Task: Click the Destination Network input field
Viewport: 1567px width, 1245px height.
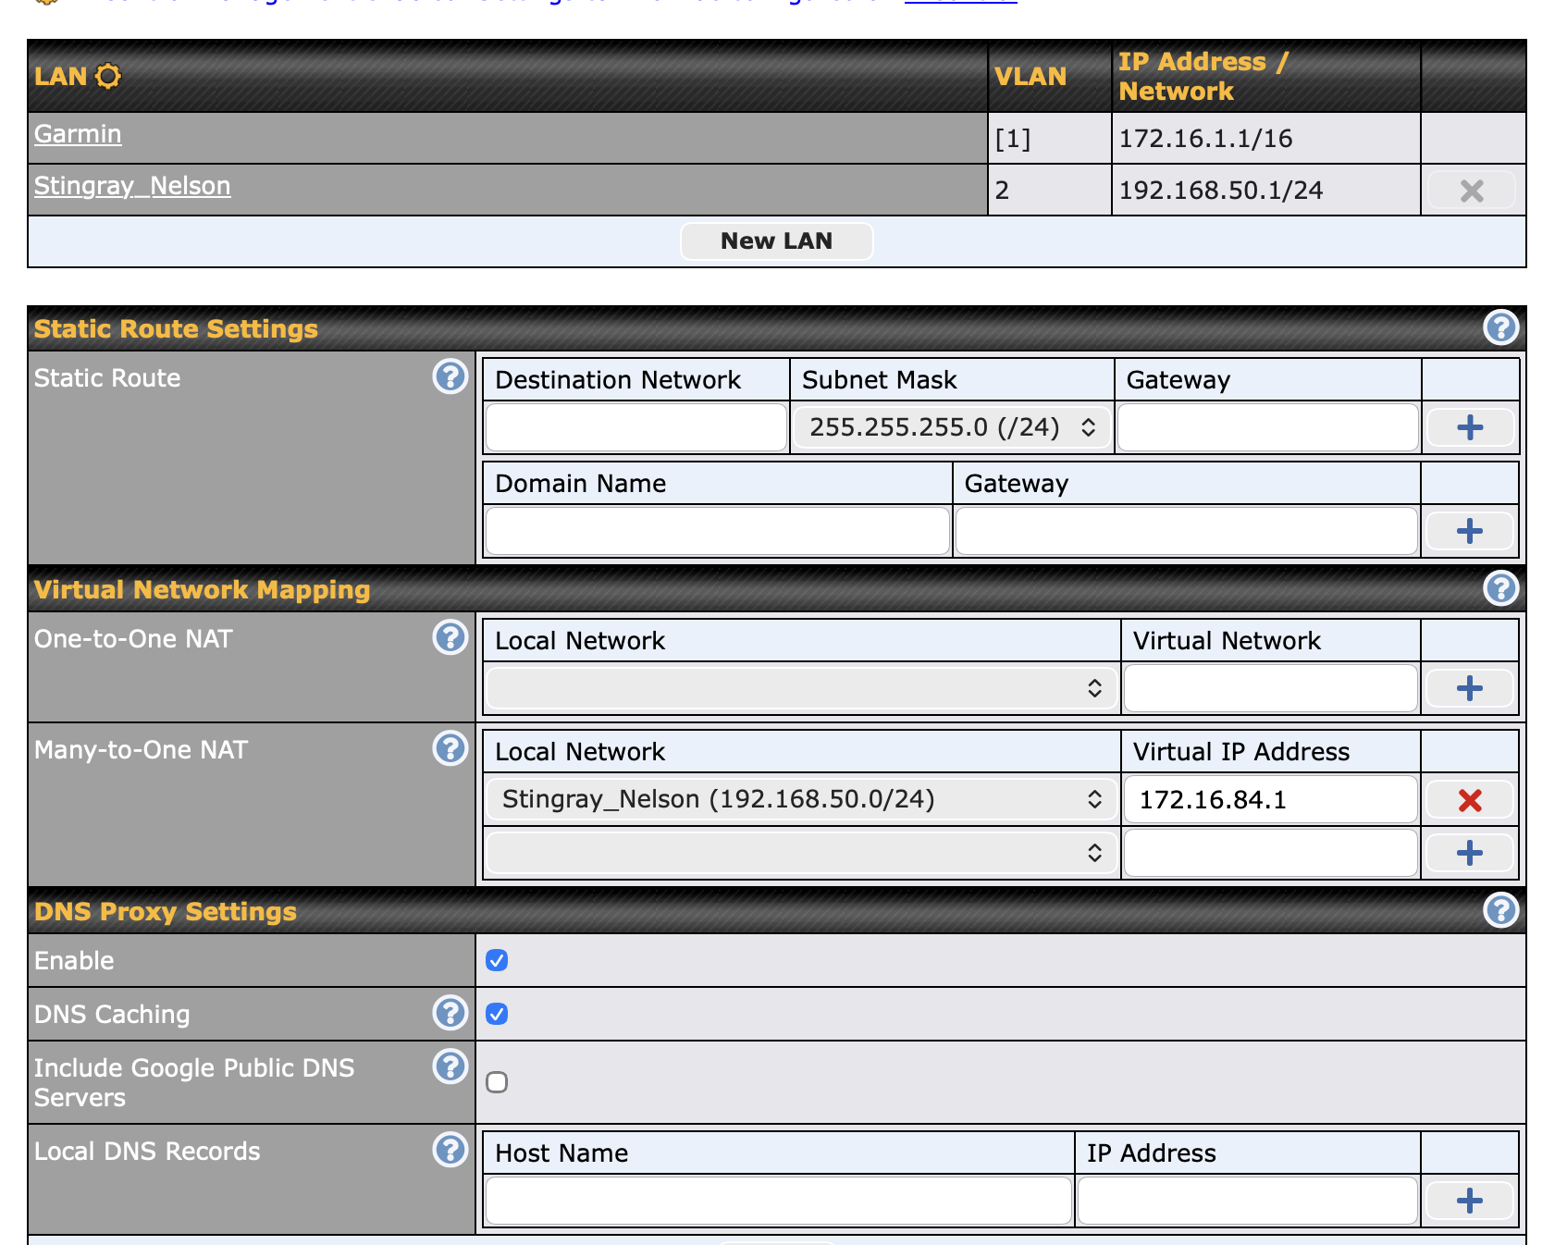Action: pyautogui.click(x=636, y=427)
